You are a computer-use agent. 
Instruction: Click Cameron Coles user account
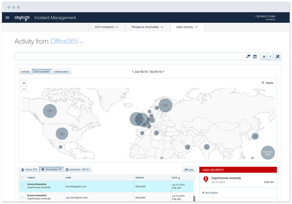(265, 17)
